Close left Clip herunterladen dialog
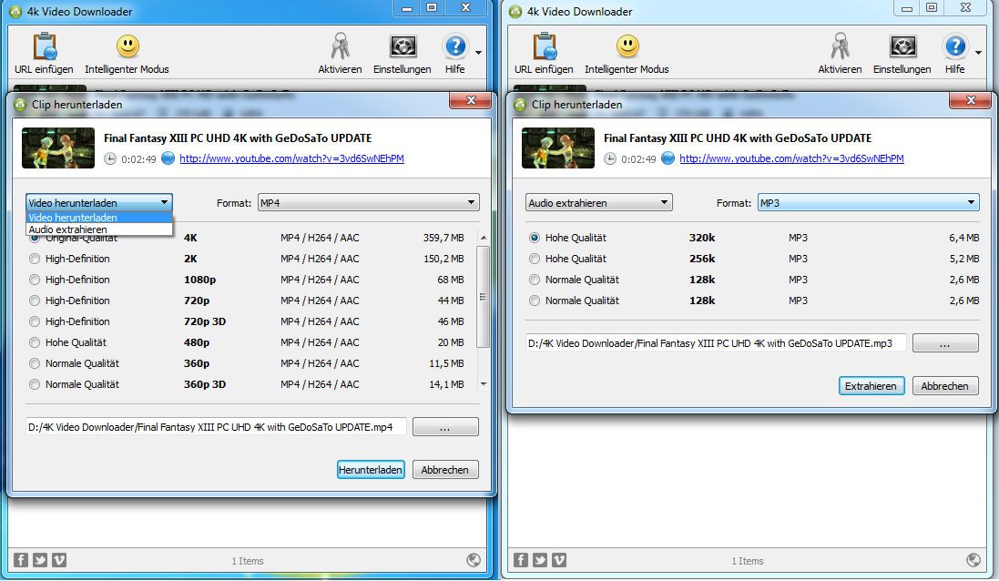Image resolution: width=999 pixels, height=581 pixels. 471,100
